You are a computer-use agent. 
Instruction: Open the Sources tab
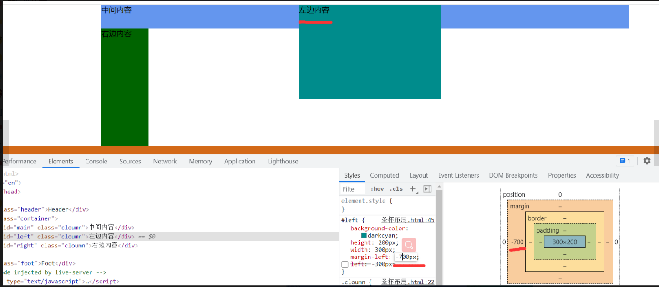130,161
